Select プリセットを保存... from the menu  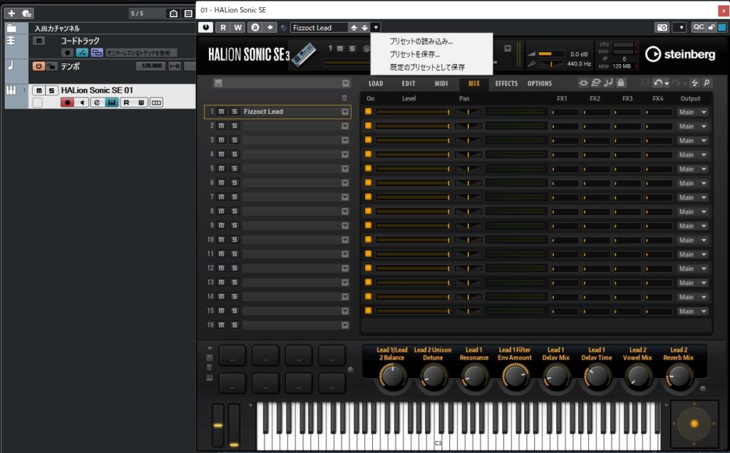tap(414, 54)
